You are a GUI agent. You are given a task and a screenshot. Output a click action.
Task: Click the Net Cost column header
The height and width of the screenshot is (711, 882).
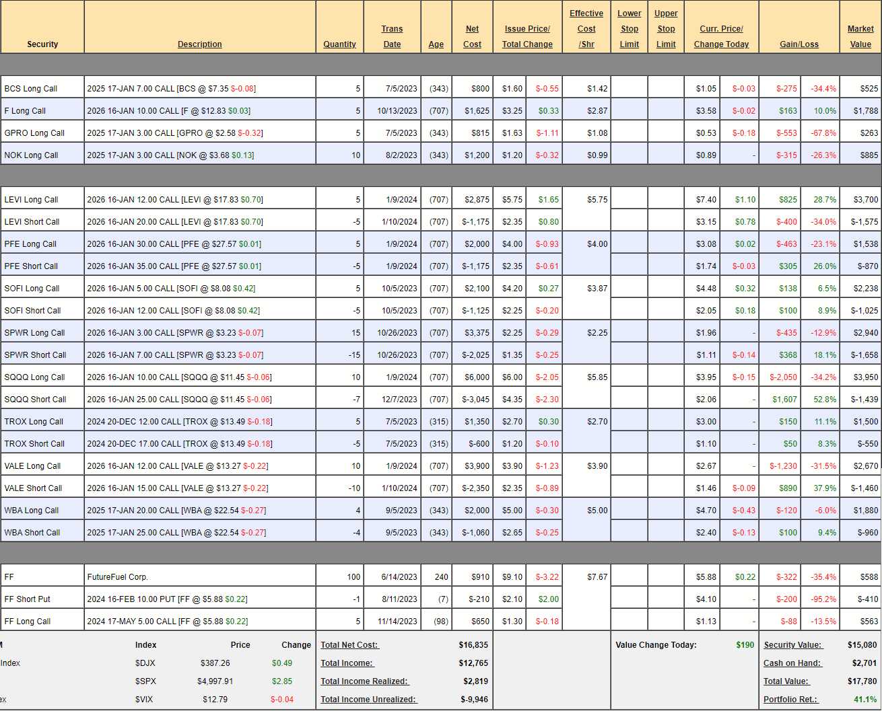pos(472,37)
